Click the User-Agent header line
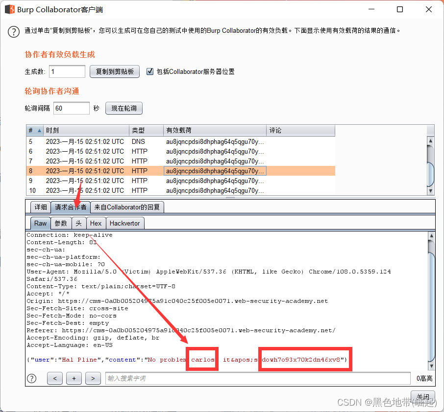Image resolution: width=444 pixels, height=412 pixels. 209,275
